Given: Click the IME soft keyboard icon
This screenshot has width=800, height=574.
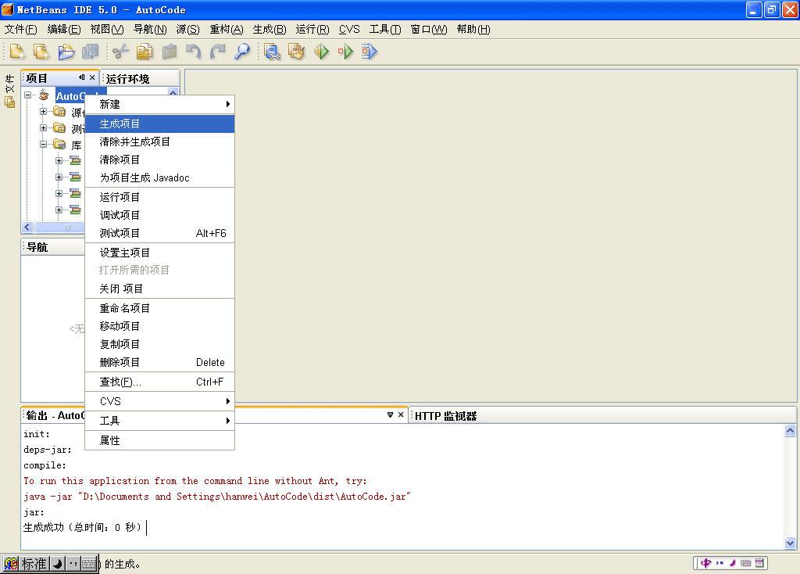Looking at the screenshot, I should (89, 564).
